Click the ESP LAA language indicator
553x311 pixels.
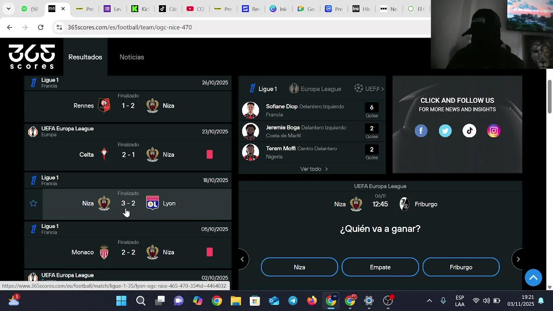tap(460, 301)
